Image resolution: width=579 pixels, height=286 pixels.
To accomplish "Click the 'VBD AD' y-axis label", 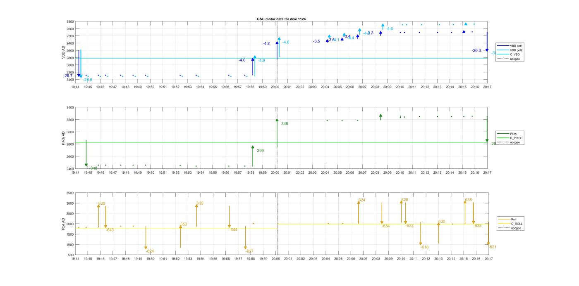I will [x=64, y=52].
